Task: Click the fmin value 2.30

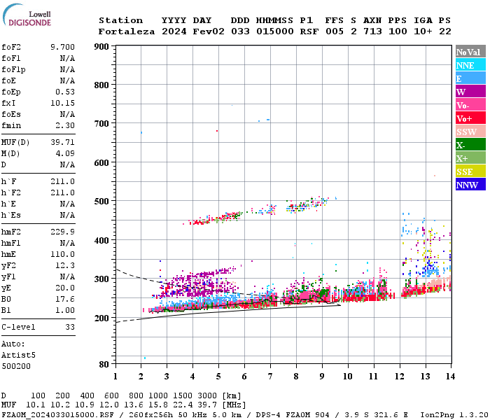Action: (x=65, y=125)
